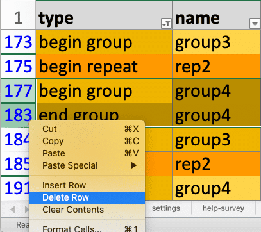Switch to the settings sheet tab
The image size is (261, 232).
pos(166,208)
